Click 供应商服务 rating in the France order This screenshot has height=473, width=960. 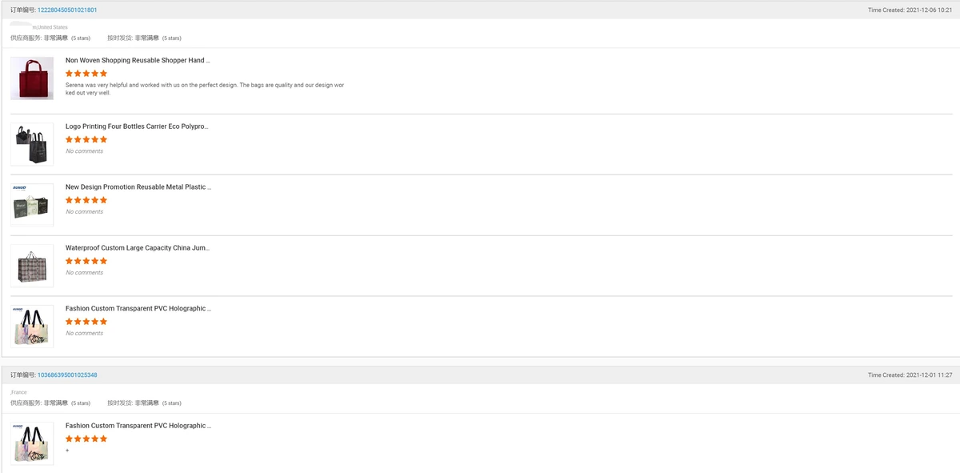coord(50,403)
